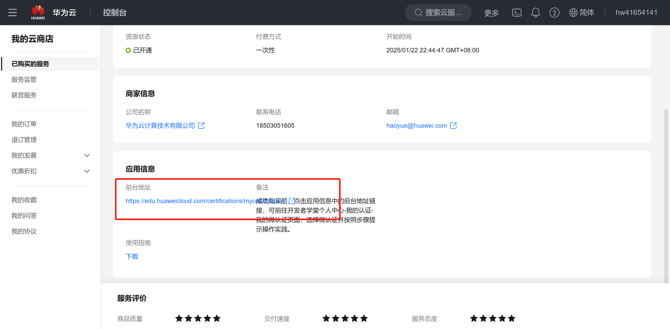Click external link icon beside company name

tap(201, 126)
